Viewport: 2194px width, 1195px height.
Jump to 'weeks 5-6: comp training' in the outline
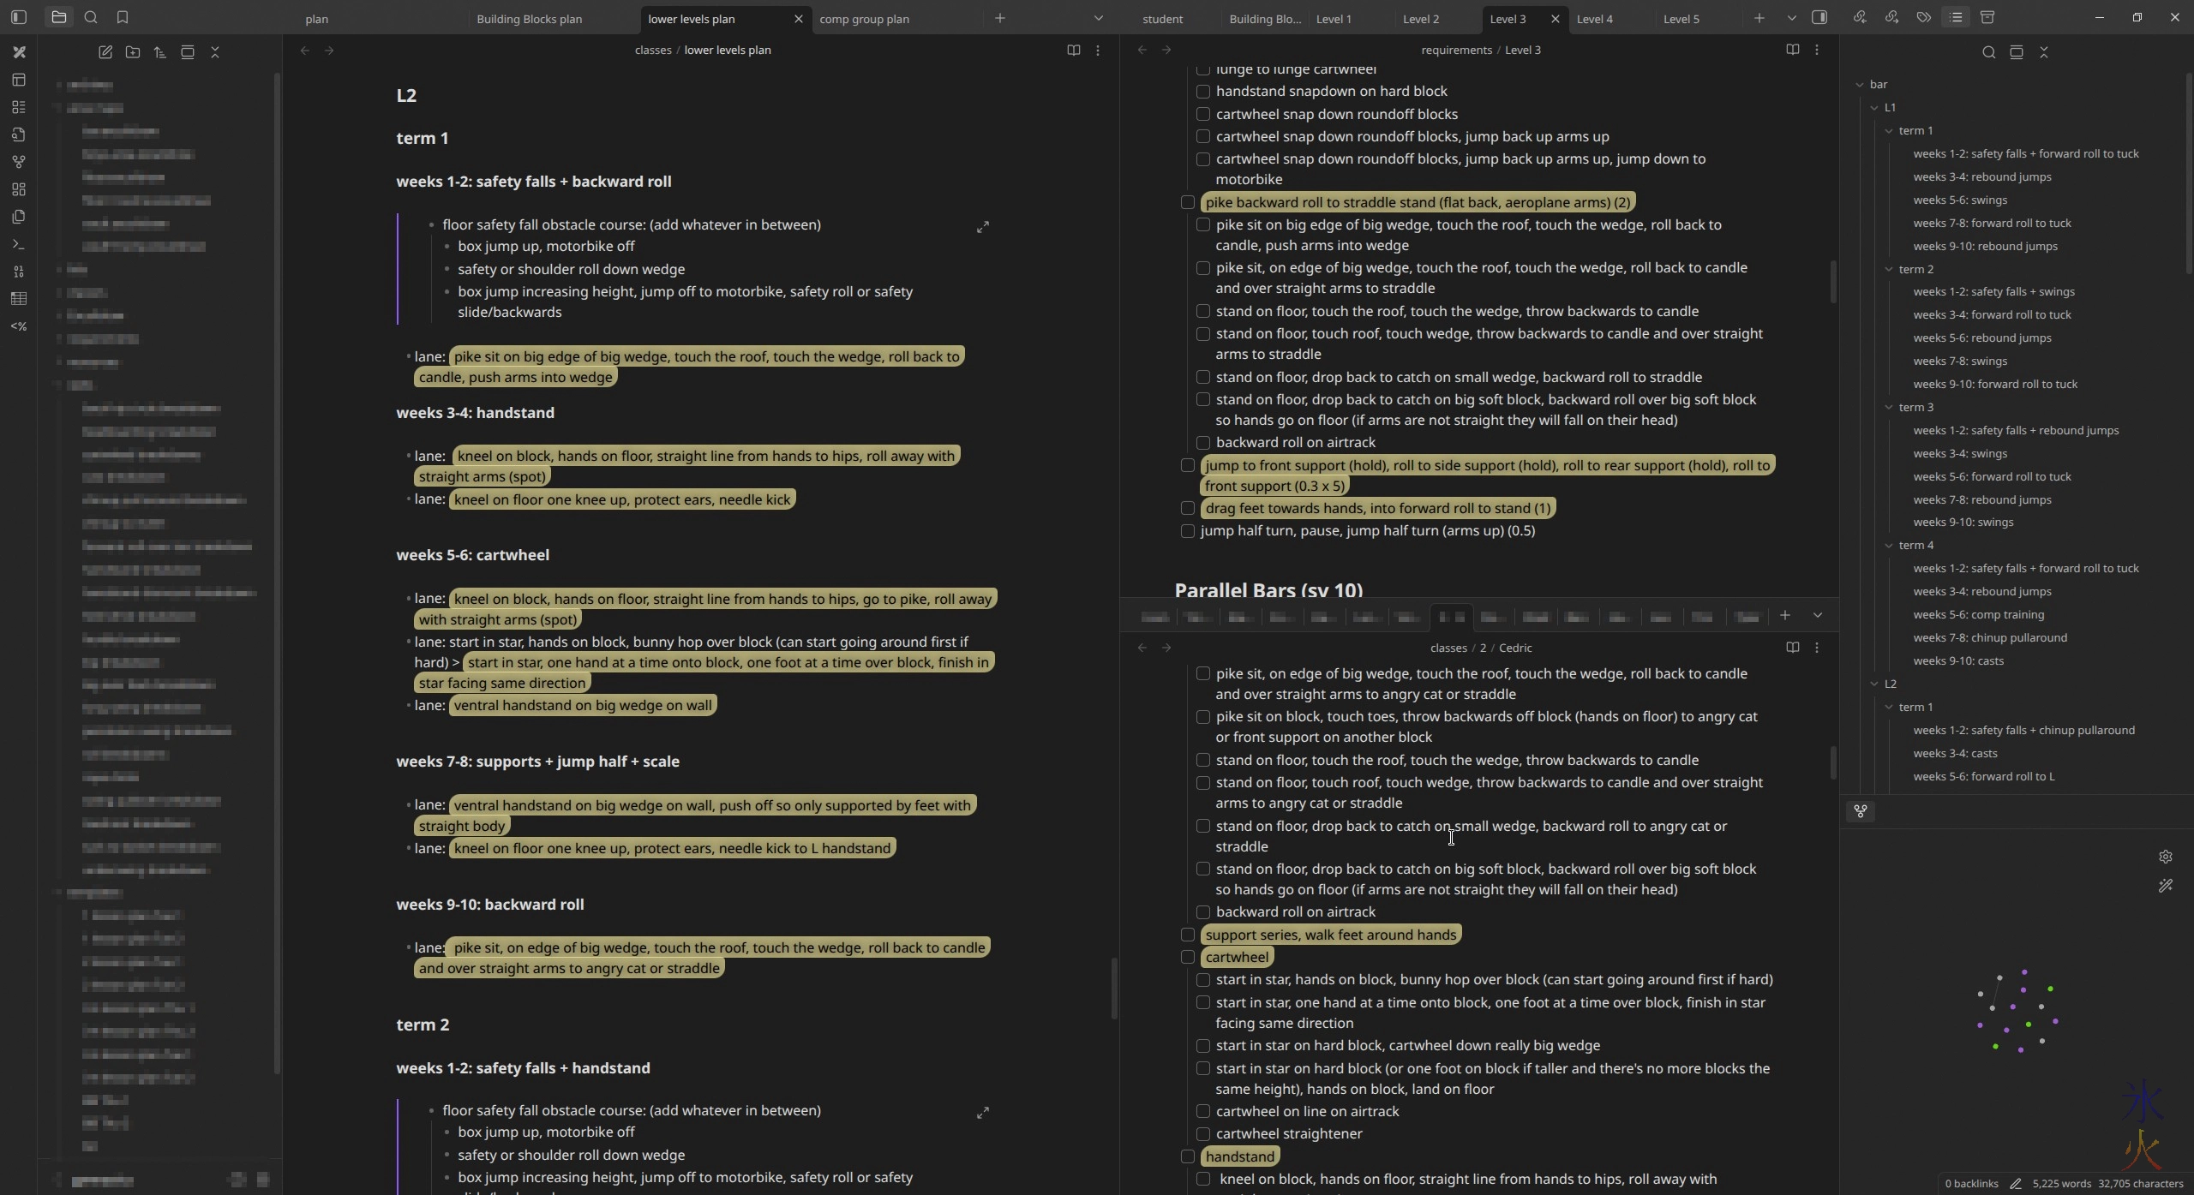pyautogui.click(x=1978, y=614)
